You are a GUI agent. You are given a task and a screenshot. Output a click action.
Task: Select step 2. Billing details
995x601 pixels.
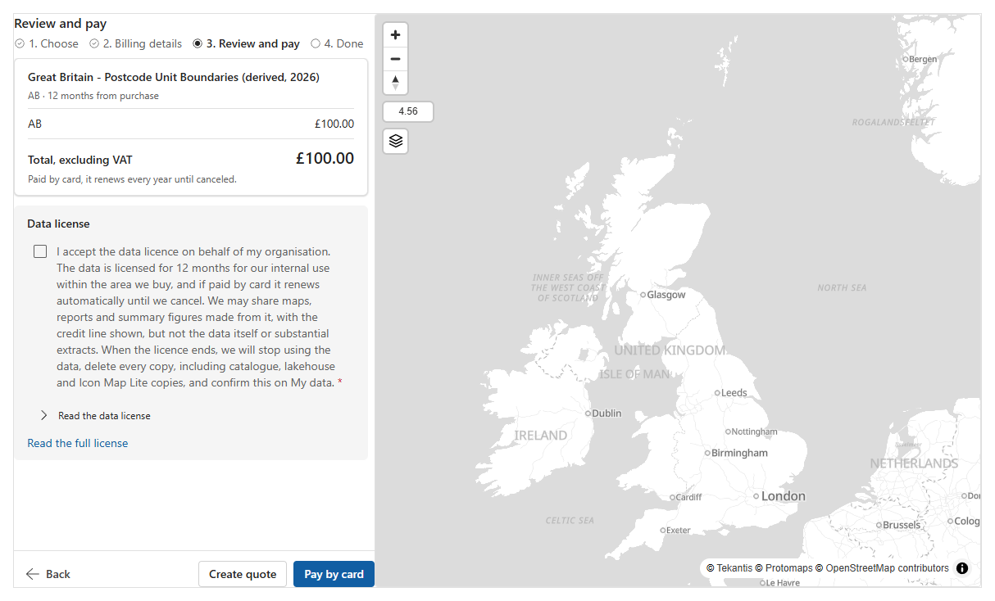click(136, 43)
